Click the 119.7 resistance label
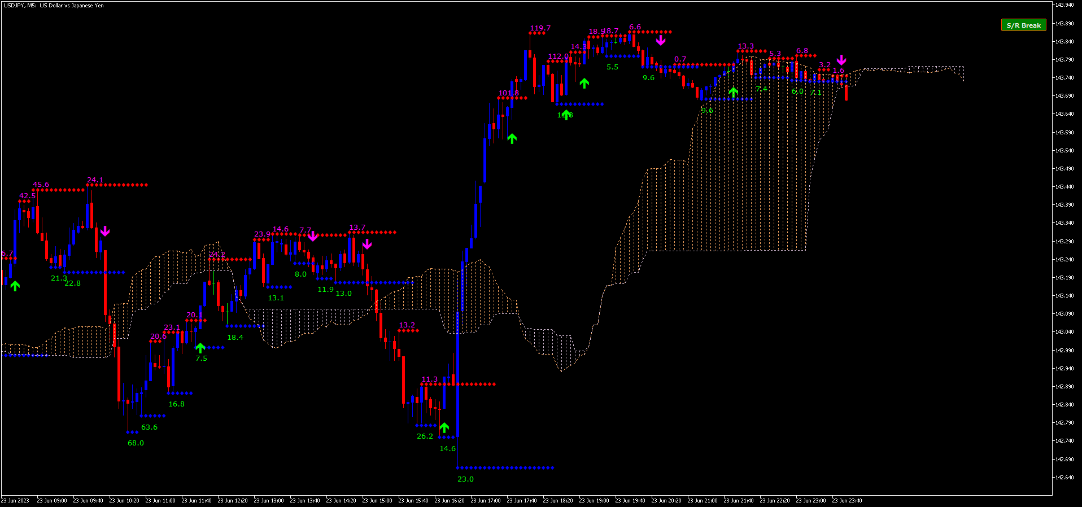1082x507 pixels. [540, 28]
